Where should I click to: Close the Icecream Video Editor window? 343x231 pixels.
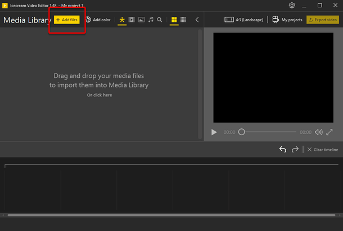[x=335, y=5]
